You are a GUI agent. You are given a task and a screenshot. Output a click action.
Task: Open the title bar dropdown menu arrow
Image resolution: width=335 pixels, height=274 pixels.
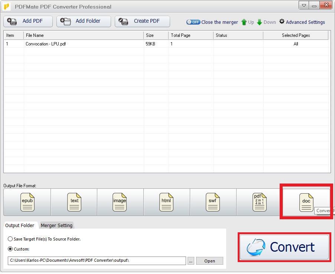pyautogui.click(x=303, y=5)
